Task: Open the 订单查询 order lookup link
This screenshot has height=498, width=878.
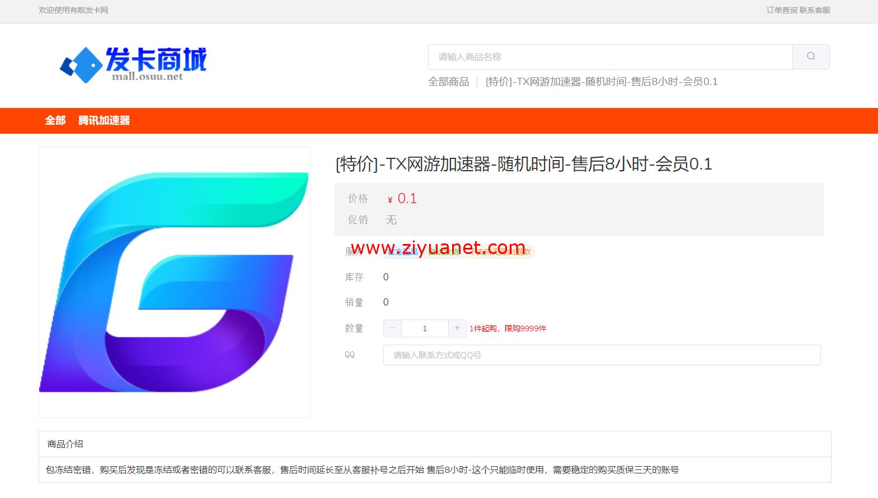Action: tap(782, 10)
